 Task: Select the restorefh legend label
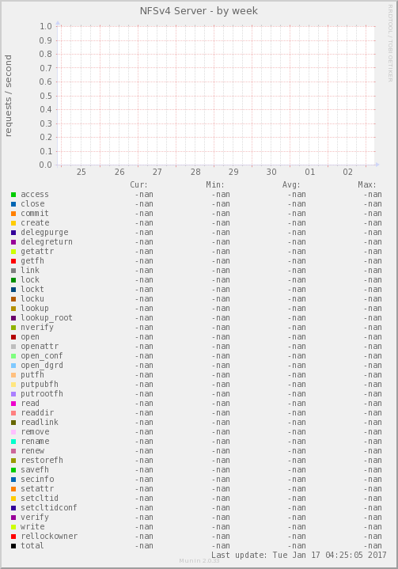tap(42, 460)
